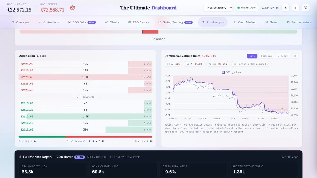Click the News icon in navigation
The width and height of the screenshot is (317, 178).
(x=266, y=22)
